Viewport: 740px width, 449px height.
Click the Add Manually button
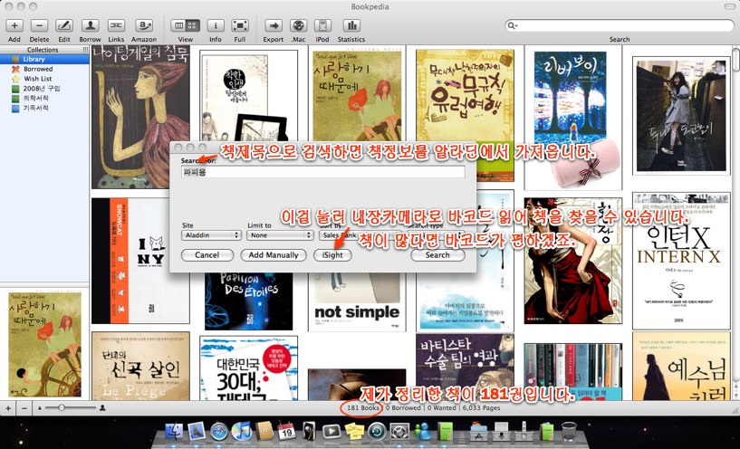[274, 254]
